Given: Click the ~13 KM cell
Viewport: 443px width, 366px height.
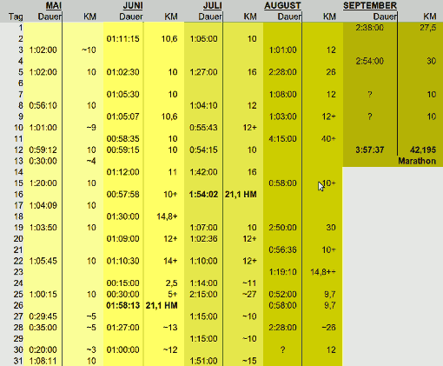Looking at the screenshot, I should tap(170, 328).
